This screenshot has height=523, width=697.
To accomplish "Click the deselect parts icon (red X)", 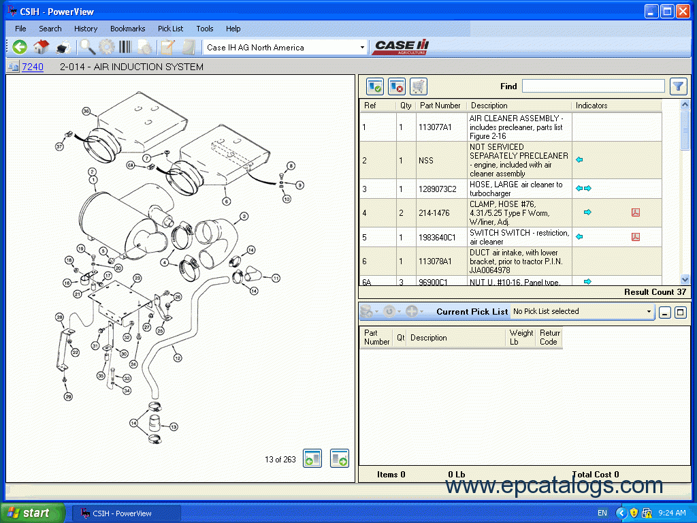I will coord(397,86).
